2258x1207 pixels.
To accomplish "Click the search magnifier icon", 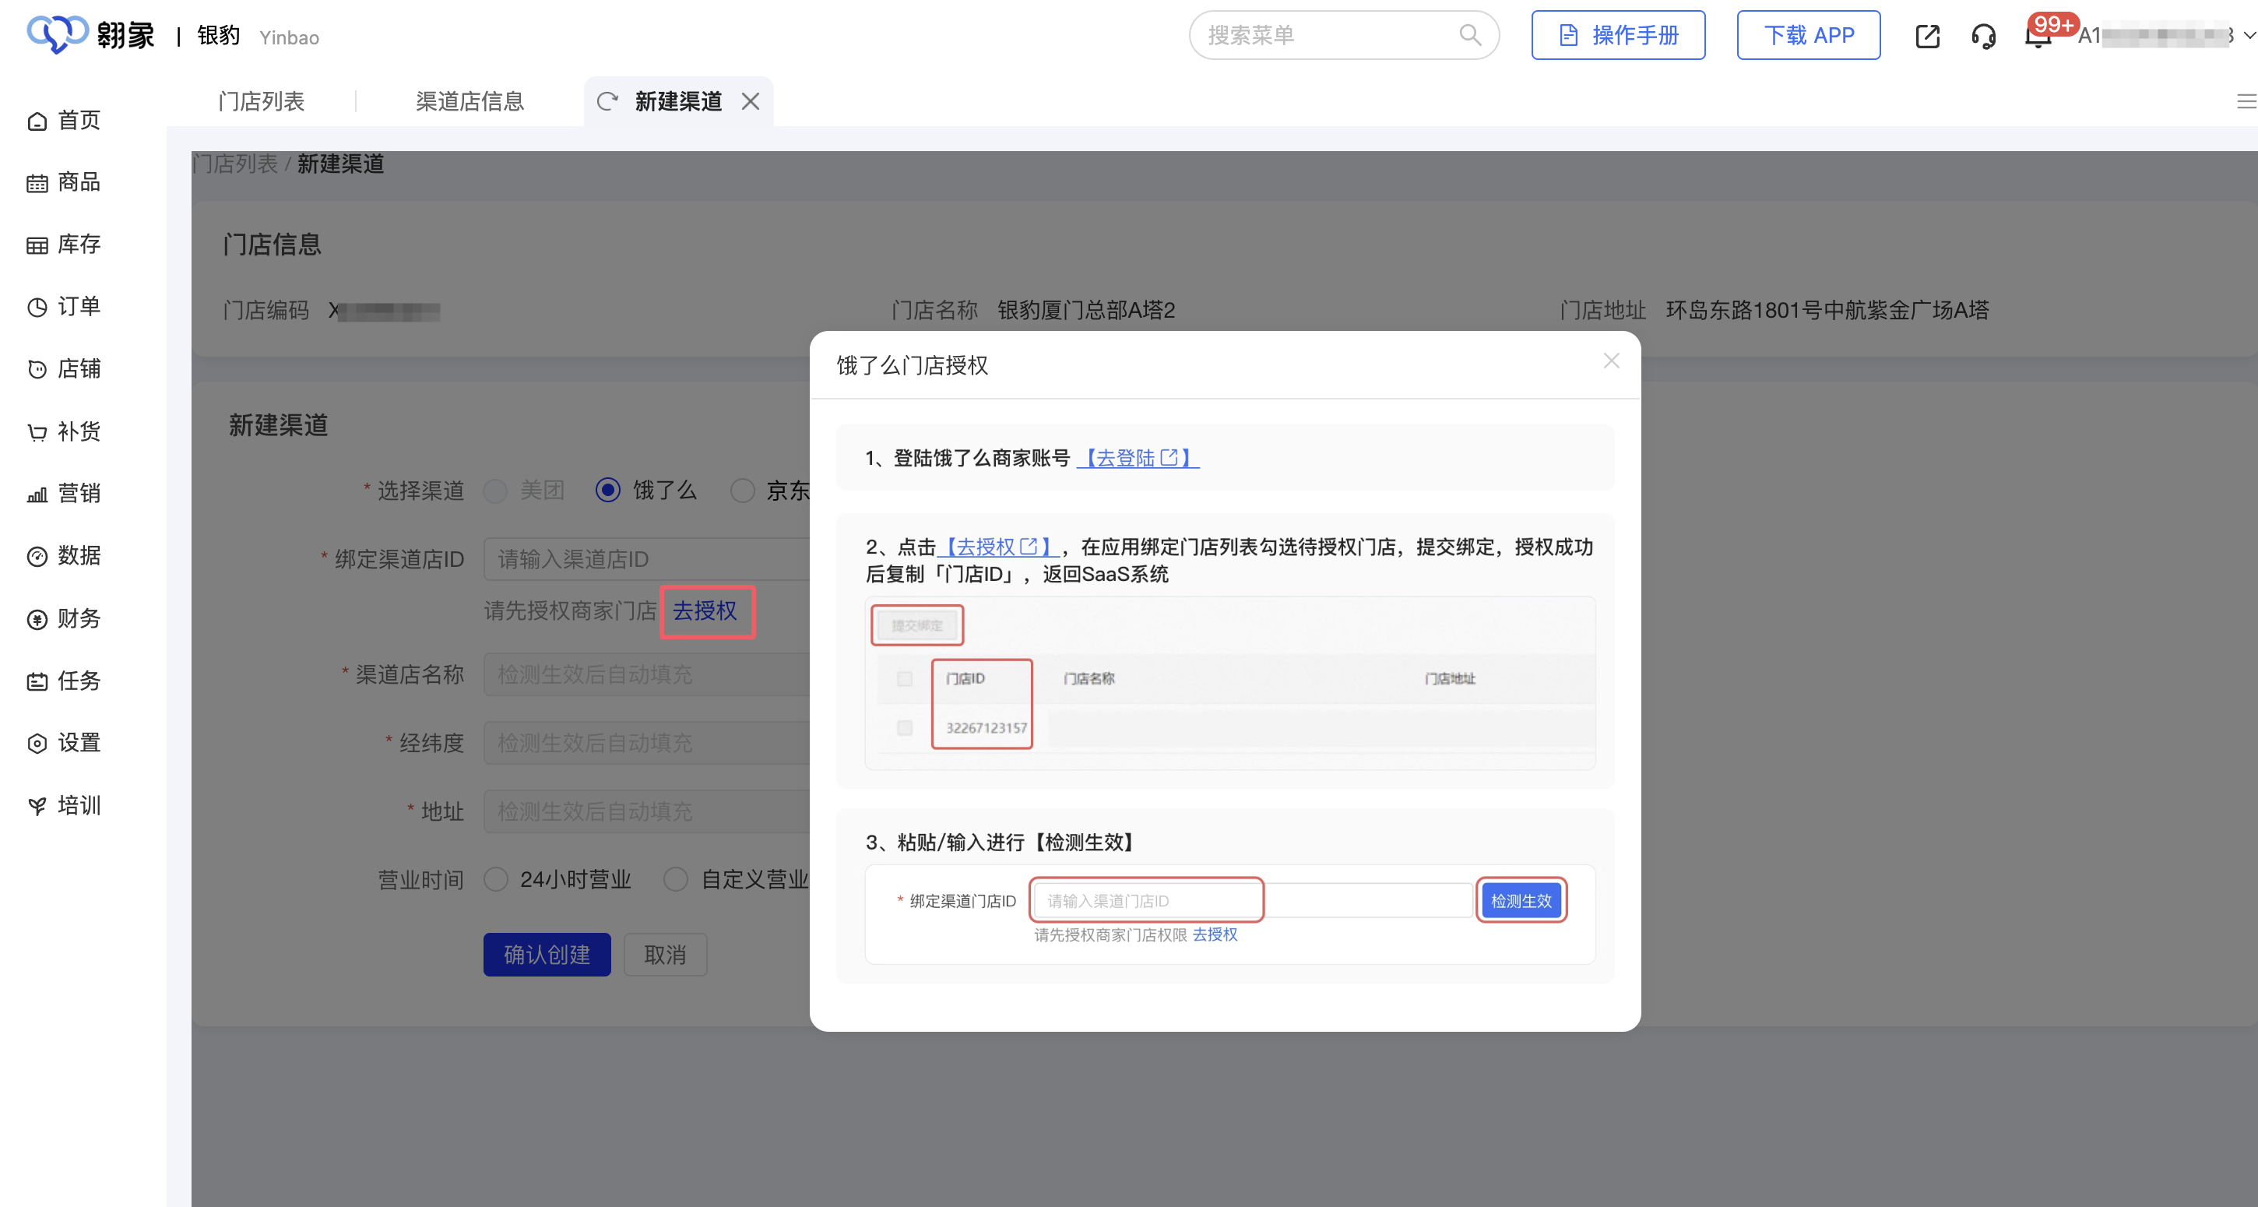I will (1470, 35).
